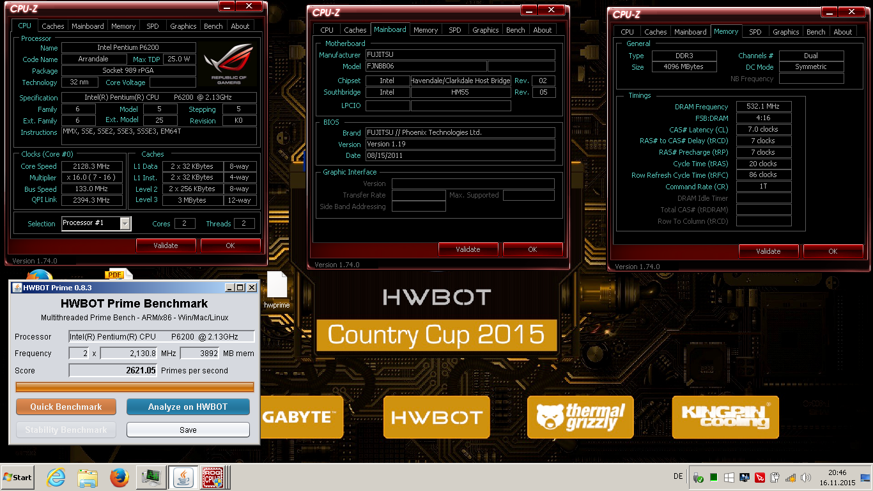The image size is (873, 491).
Task: Click OK in the CPU-Z Memory window
Action: pos(833,251)
